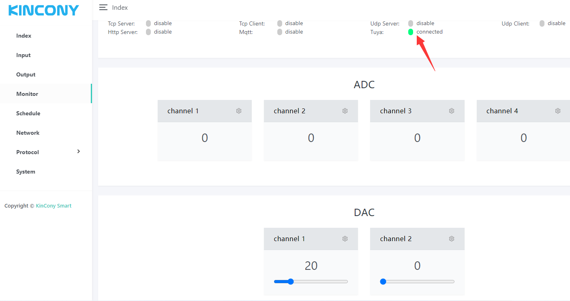Viewport: 570px width, 301px height.
Task: Click the Mqtt status indicator
Action: click(280, 32)
